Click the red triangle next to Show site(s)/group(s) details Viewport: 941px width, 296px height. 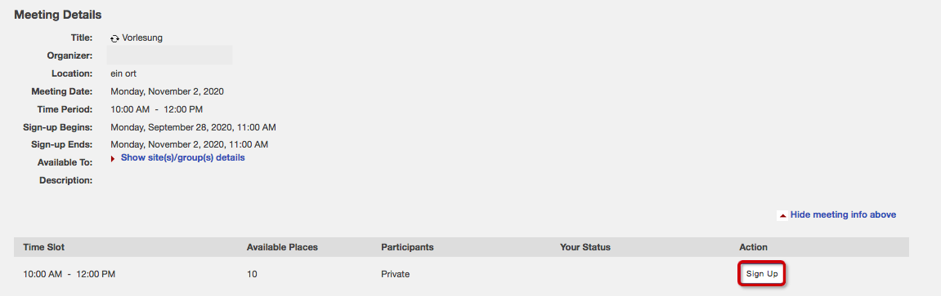pyautogui.click(x=114, y=158)
